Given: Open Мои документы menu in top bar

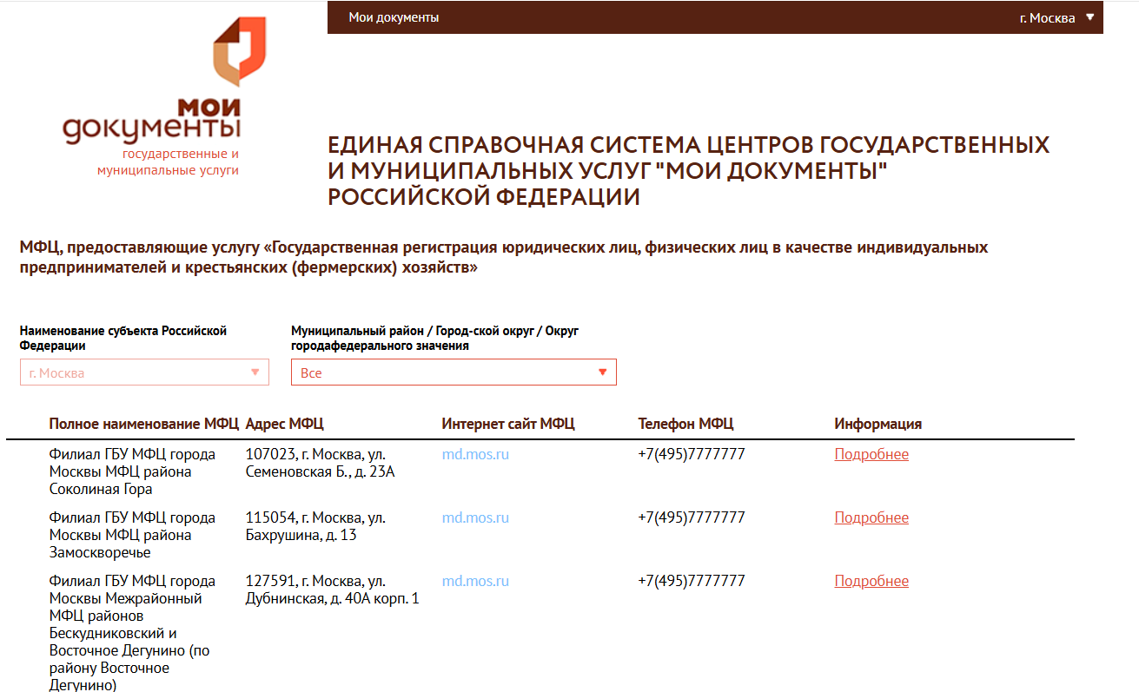Looking at the screenshot, I should click(394, 17).
